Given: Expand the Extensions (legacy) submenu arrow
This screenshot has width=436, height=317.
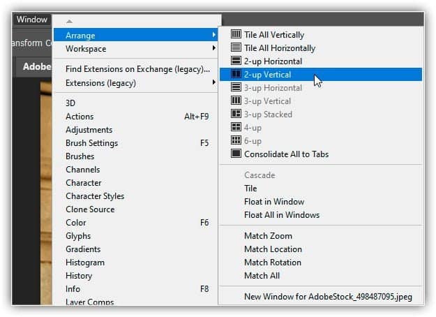Looking at the screenshot, I should point(214,83).
